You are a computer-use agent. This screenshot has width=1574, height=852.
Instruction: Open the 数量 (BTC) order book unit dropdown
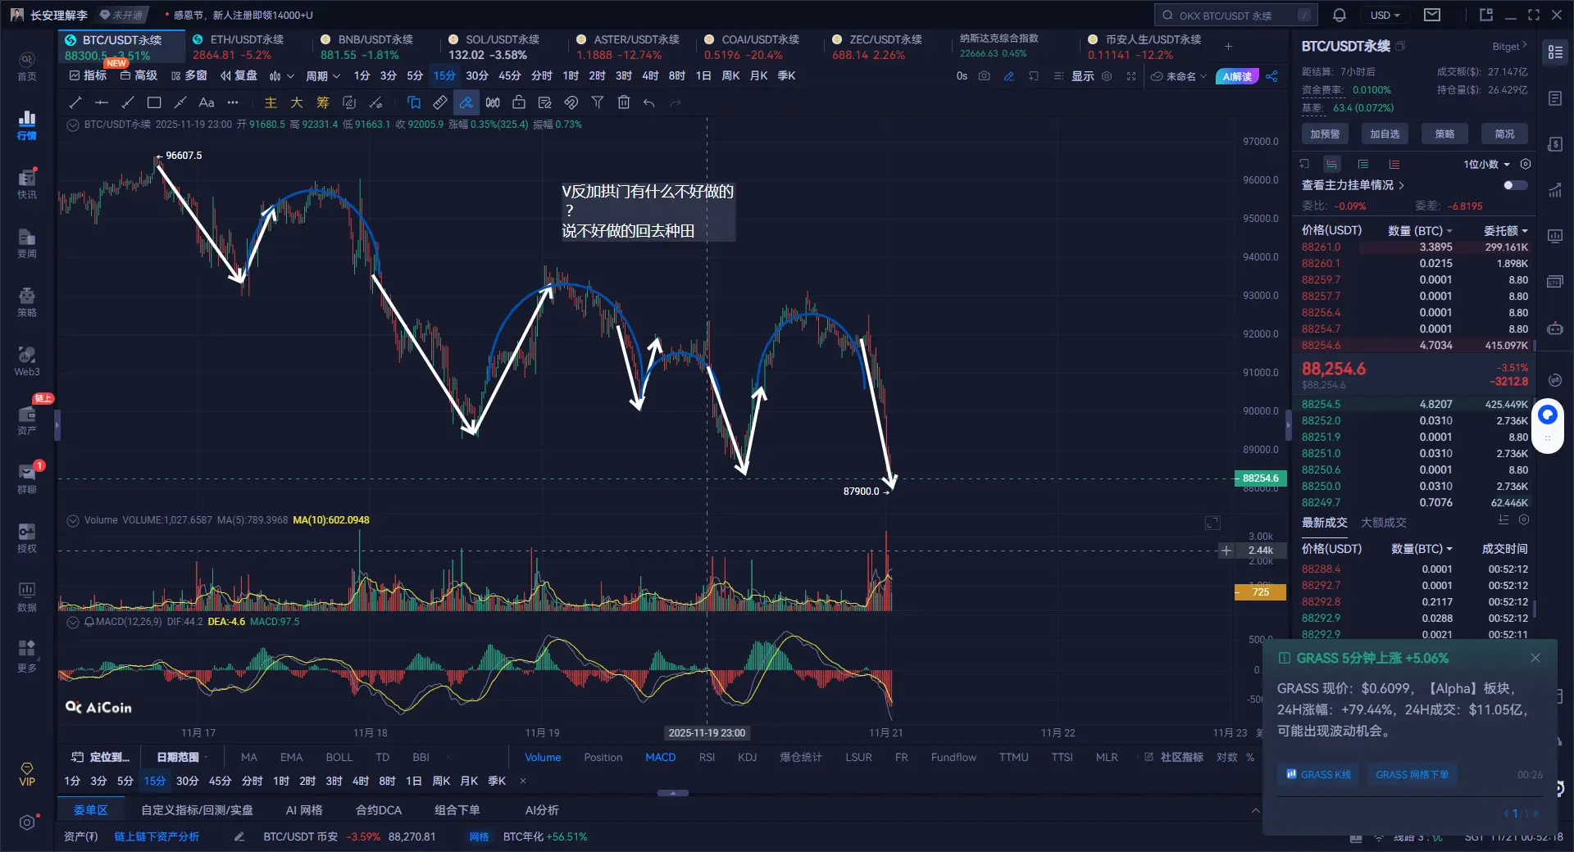click(x=1420, y=230)
